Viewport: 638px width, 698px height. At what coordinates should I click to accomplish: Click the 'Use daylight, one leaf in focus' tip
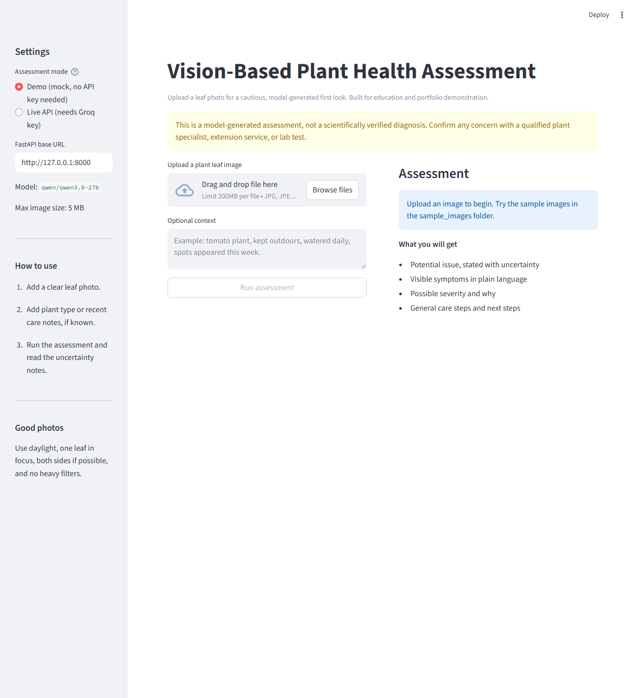[x=62, y=461]
